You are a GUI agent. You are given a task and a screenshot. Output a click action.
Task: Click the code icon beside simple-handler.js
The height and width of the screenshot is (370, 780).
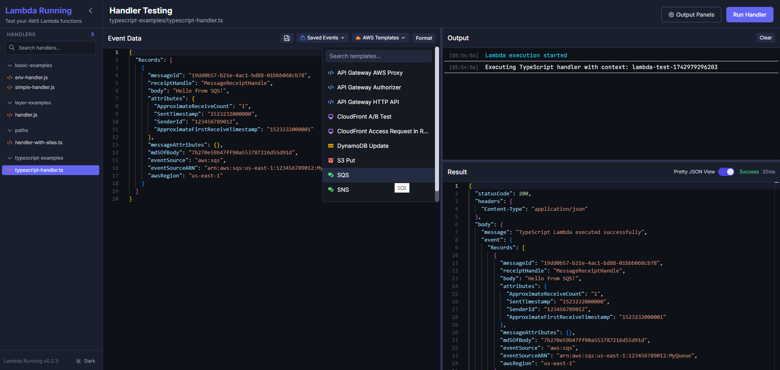click(10, 87)
